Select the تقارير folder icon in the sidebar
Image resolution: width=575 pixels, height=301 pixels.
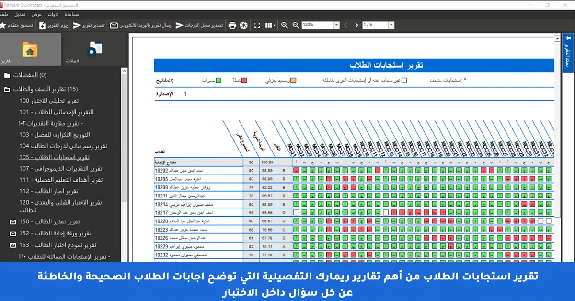[x=29, y=48]
